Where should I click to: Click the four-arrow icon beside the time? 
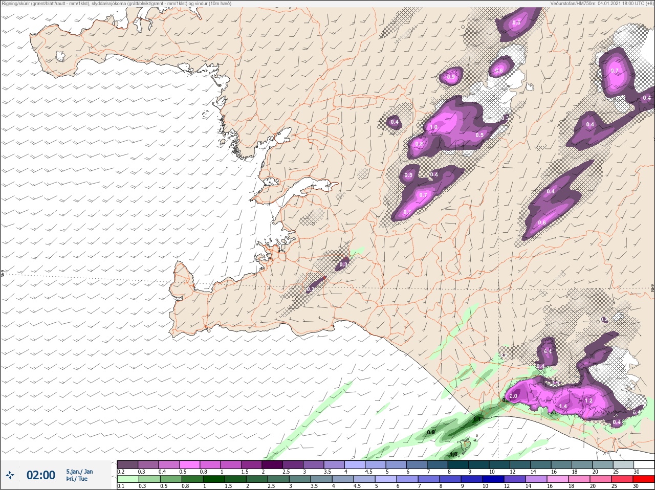point(10,476)
